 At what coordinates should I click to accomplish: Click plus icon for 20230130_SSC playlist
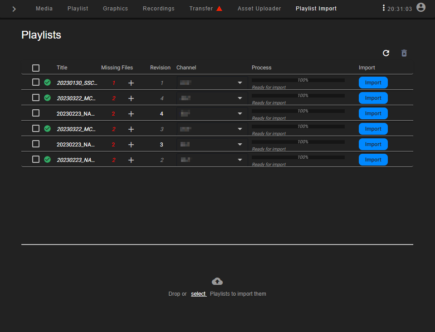tap(131, 83)
